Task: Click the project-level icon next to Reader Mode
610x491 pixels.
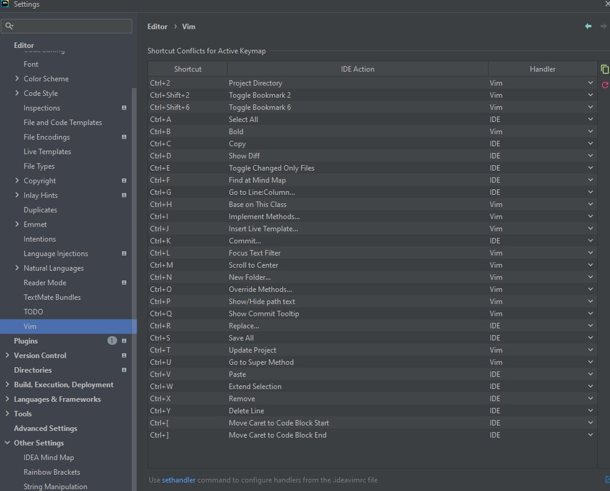Action: coord(124,283)
